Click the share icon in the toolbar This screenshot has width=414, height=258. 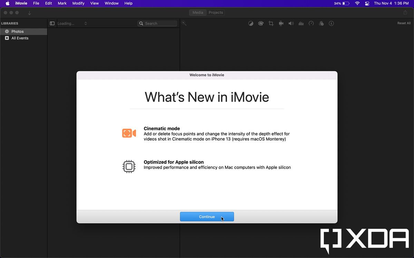405,12
